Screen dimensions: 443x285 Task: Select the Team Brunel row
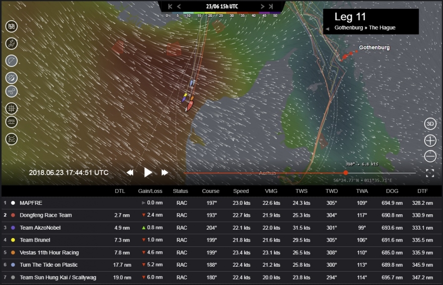click(221, 240)
